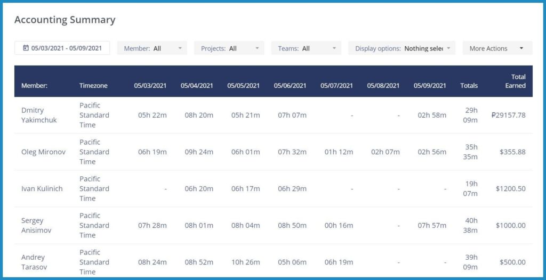Click the 05/09/2021 column header
The width and height of the screenshot is (546, 280).
[430, 86]
